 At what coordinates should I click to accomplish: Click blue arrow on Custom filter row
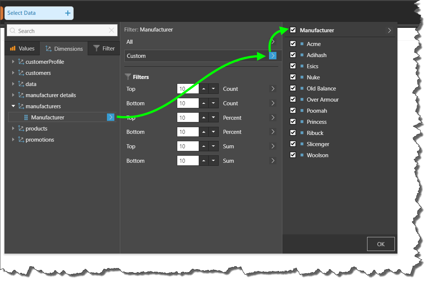point(273,56)
